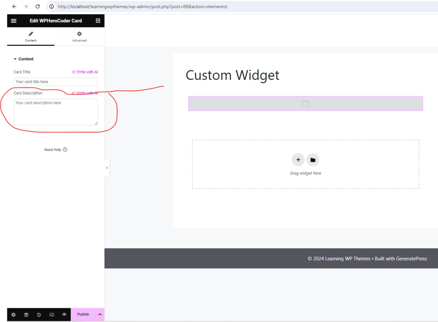Viewport: 438px width, 322px height.
Task: Open the Navigator layers icon
Action: [26, 314]
